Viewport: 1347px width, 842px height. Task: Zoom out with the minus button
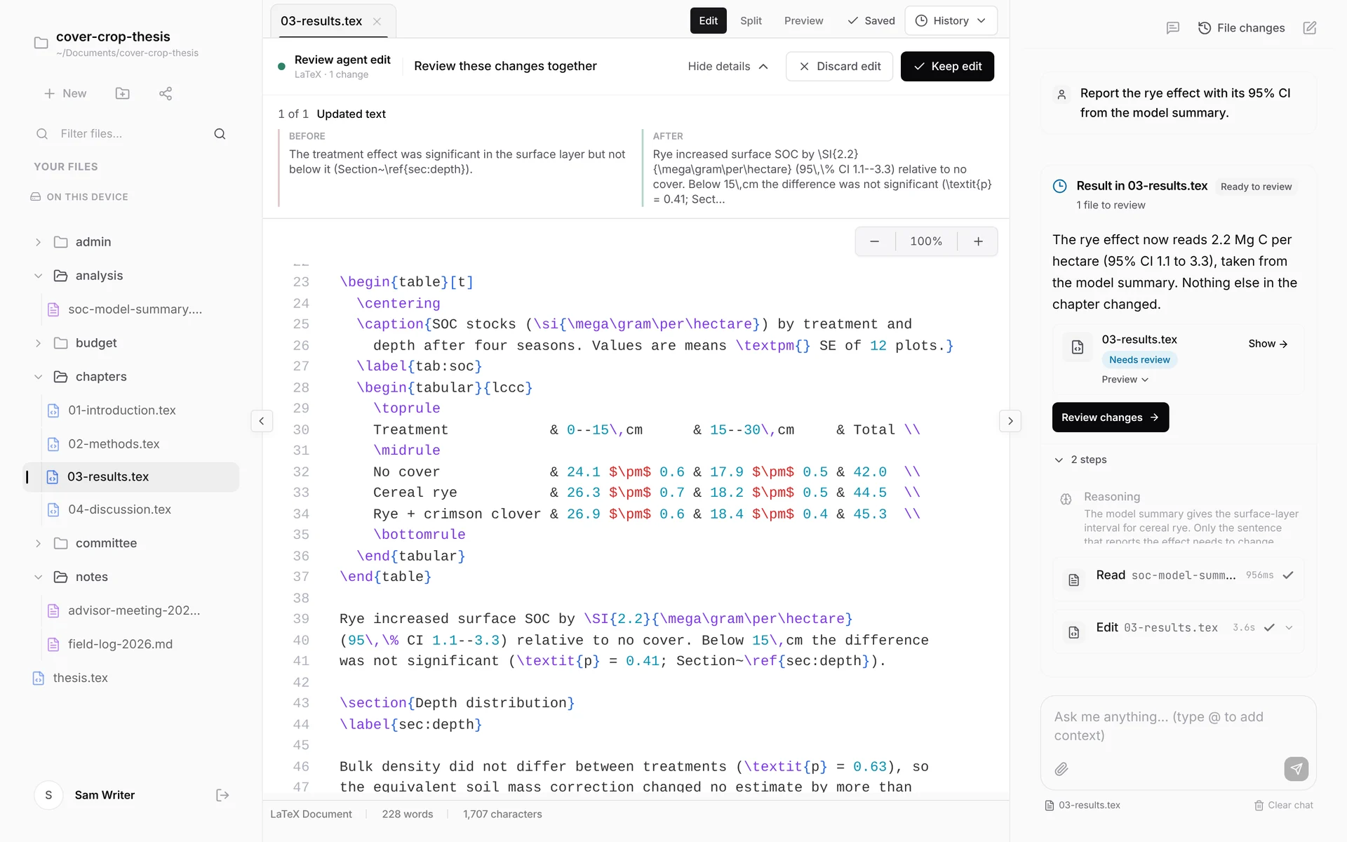click(874, 241)
